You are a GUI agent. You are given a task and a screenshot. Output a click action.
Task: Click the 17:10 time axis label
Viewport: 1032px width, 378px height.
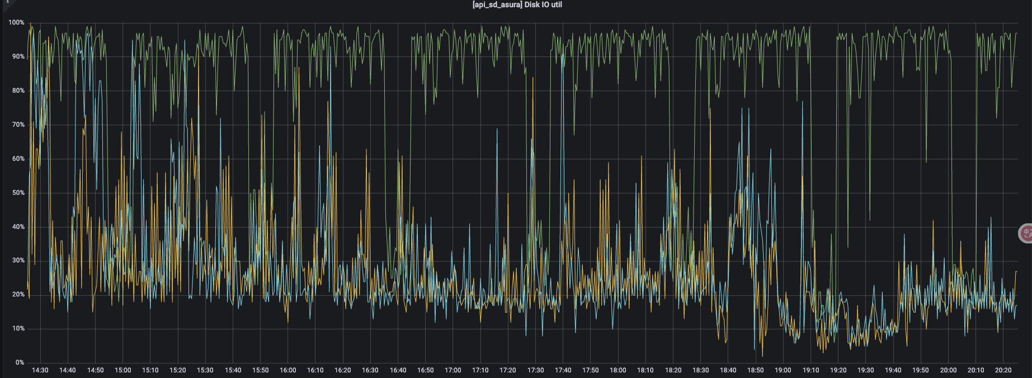click(x=480, y=371)
